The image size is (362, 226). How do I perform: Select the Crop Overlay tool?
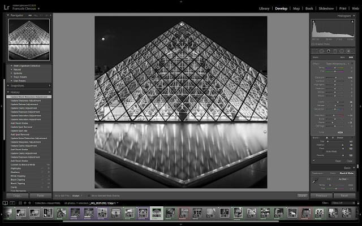[314, 51]
